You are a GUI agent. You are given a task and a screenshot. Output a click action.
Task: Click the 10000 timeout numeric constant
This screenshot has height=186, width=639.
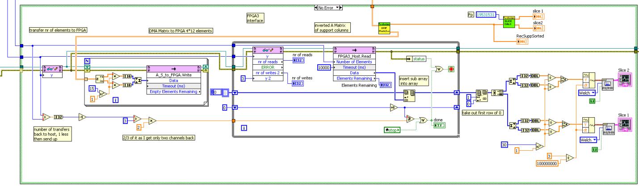pyautogui.click(x=324, y=67)
